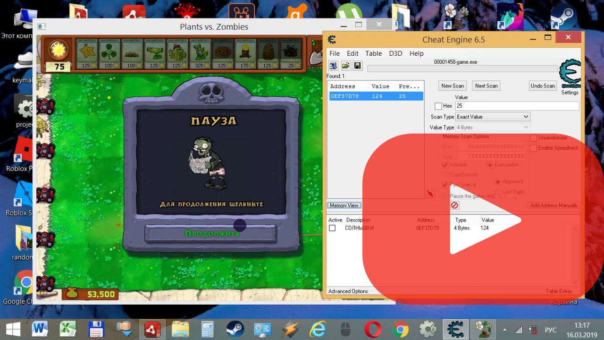Open Excel from the taskbar
The height and width of the screenshot is (340, 604).
(x=68, y=329)
